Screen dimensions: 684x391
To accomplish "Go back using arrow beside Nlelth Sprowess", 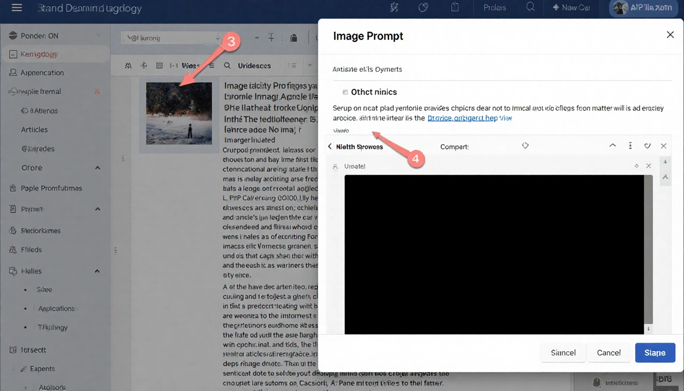I will (330, 147).
